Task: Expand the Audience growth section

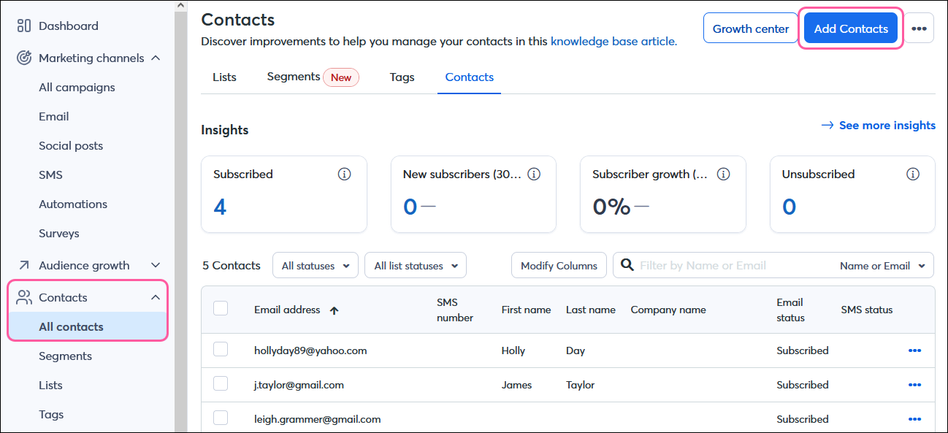Action: click(x=155, y=265)
